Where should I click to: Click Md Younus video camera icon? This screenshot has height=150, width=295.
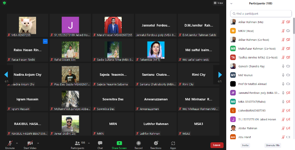tap(288, 75)
